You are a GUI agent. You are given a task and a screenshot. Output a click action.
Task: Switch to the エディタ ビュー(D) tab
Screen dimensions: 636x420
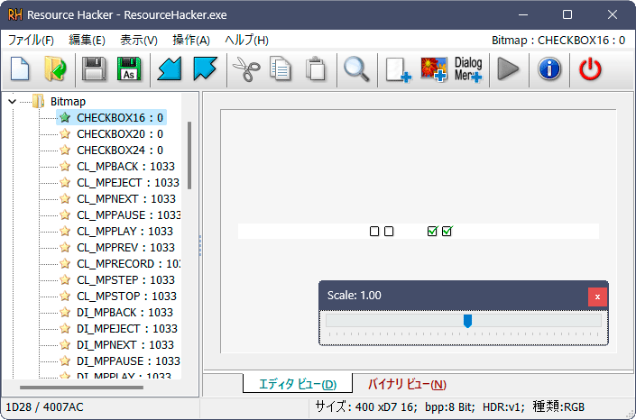298,384
